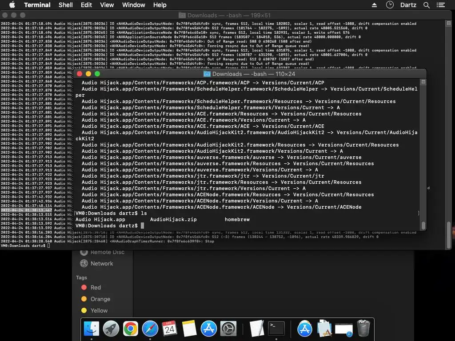Open Notification Center list icon
455x341 pixels.
click(x=440, y=5)
